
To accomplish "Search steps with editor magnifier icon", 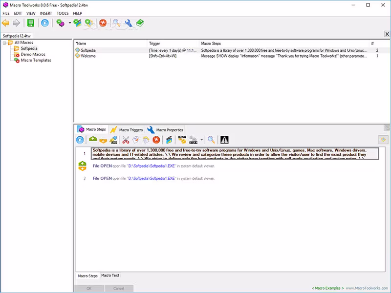I will (211, 140).
